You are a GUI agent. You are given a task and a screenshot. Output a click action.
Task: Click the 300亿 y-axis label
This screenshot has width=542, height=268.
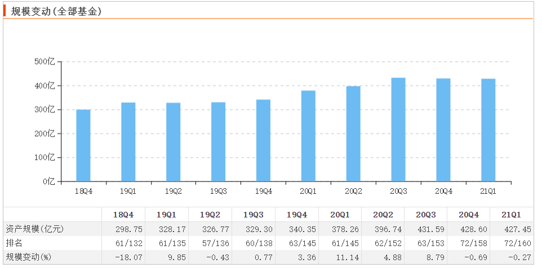45,110
